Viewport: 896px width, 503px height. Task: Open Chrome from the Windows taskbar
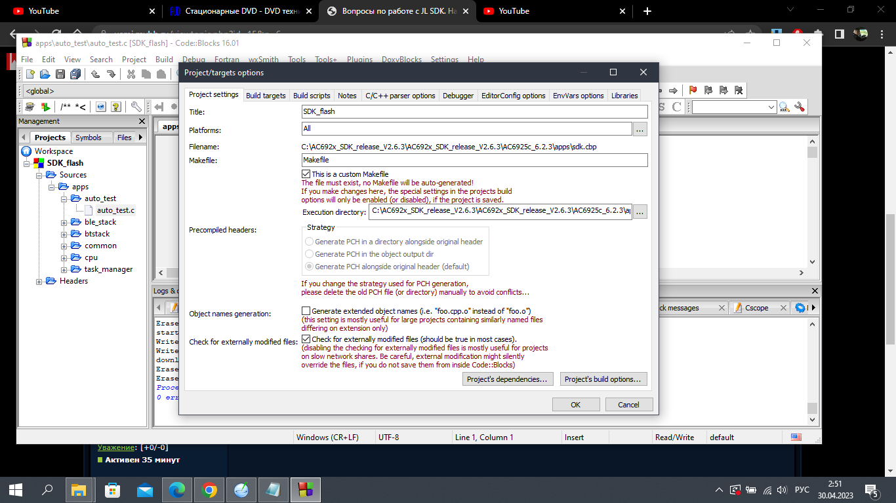click(209, 489)
